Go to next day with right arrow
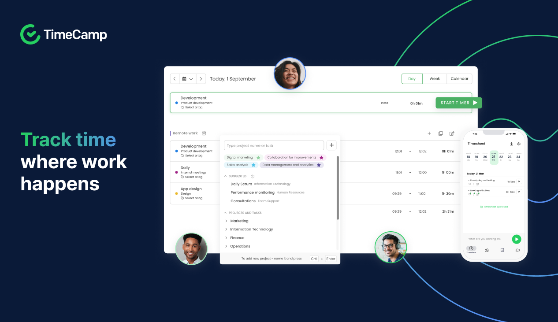This screenshot has width=558, height=322. (x=201, y=79)
